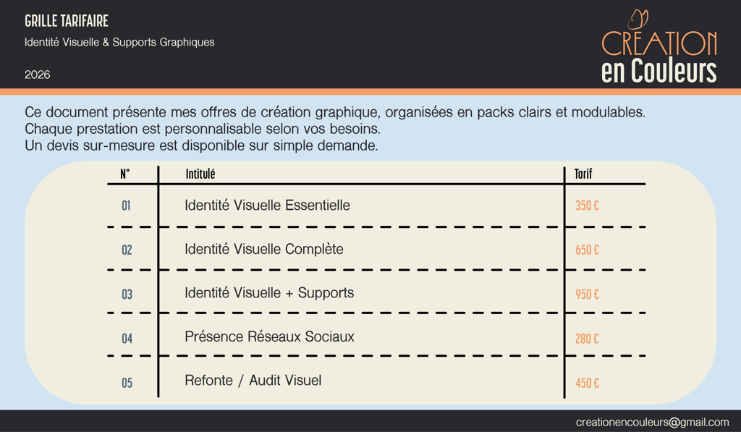This screenshot has height=432, width=741.
Task: Click the Intitulé column header
Action: pos(200,174)
